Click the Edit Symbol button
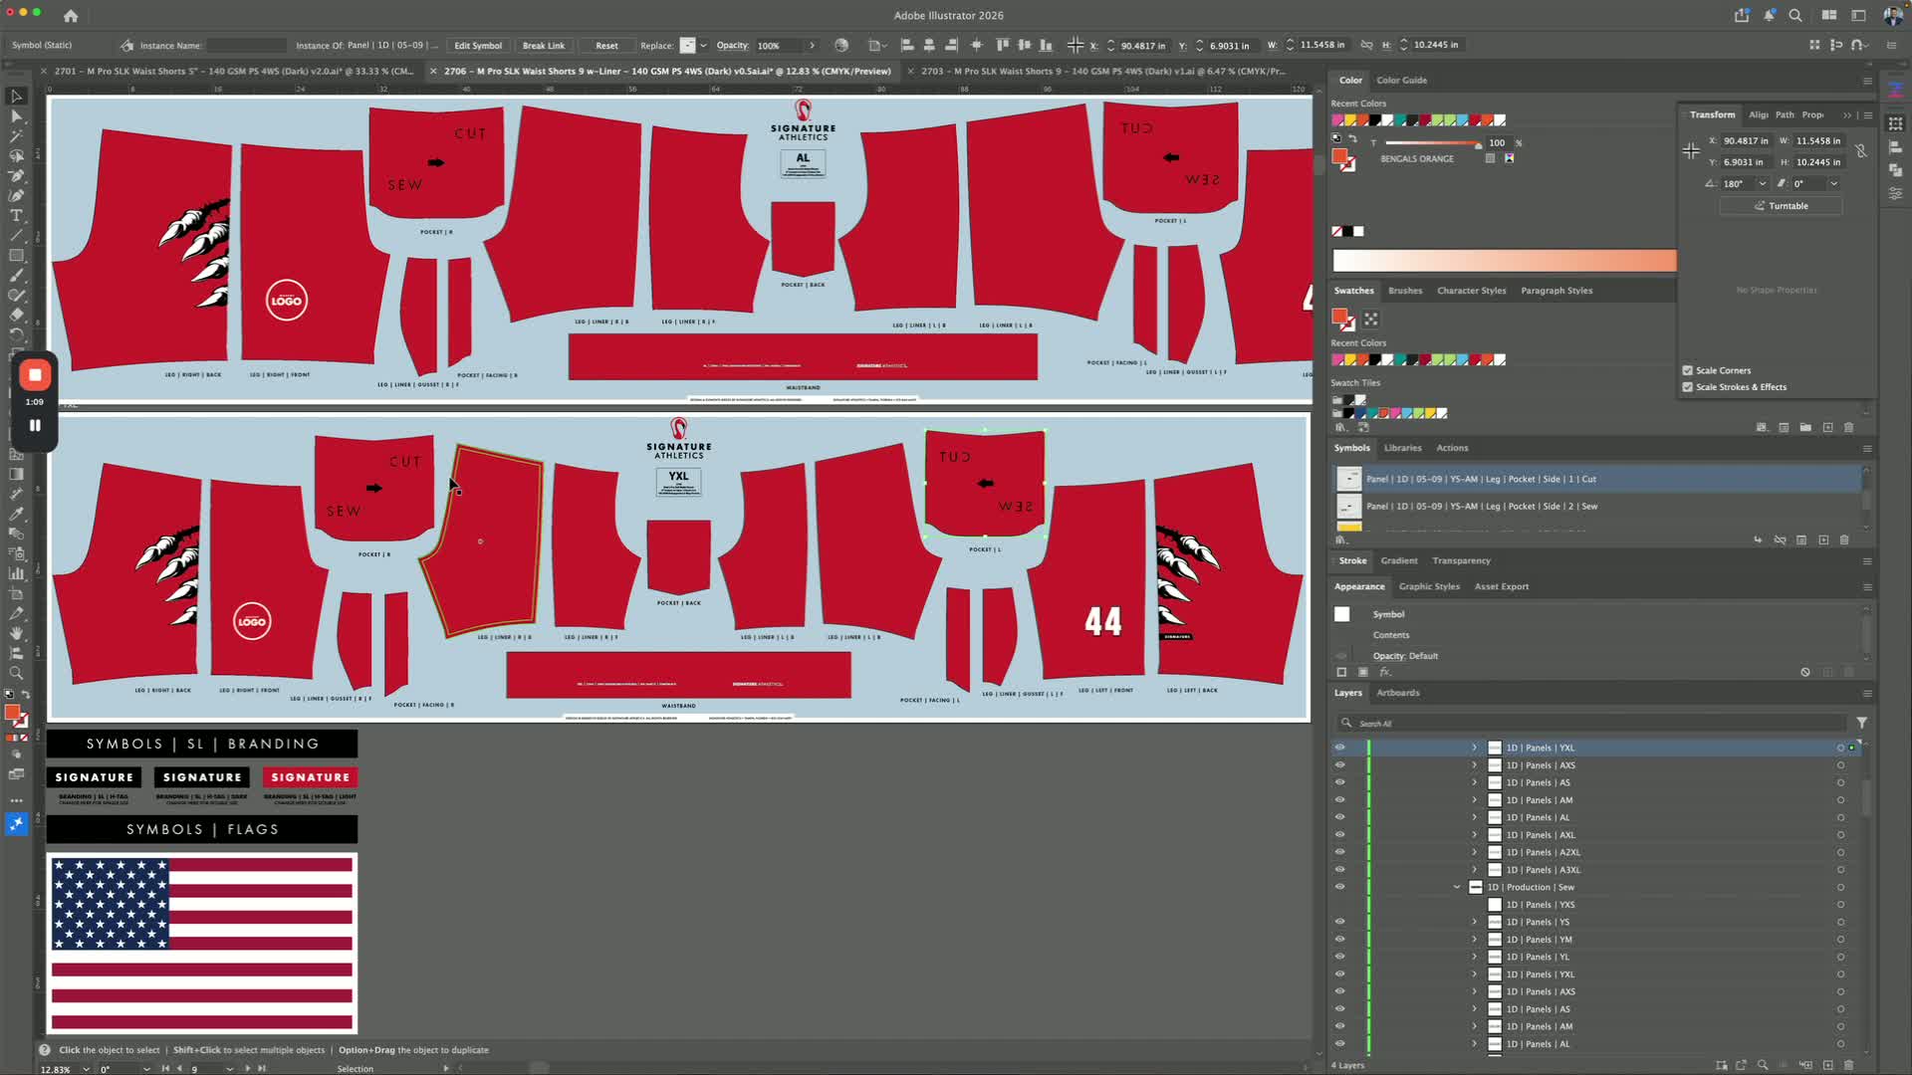 pos(478,46)
